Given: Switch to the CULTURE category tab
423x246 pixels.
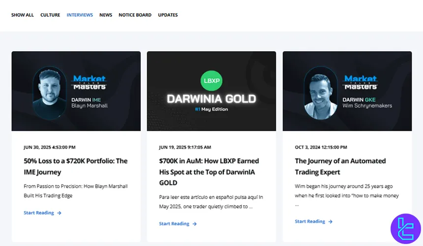Looking at the screenshot, I should click(x=50, y=15).
